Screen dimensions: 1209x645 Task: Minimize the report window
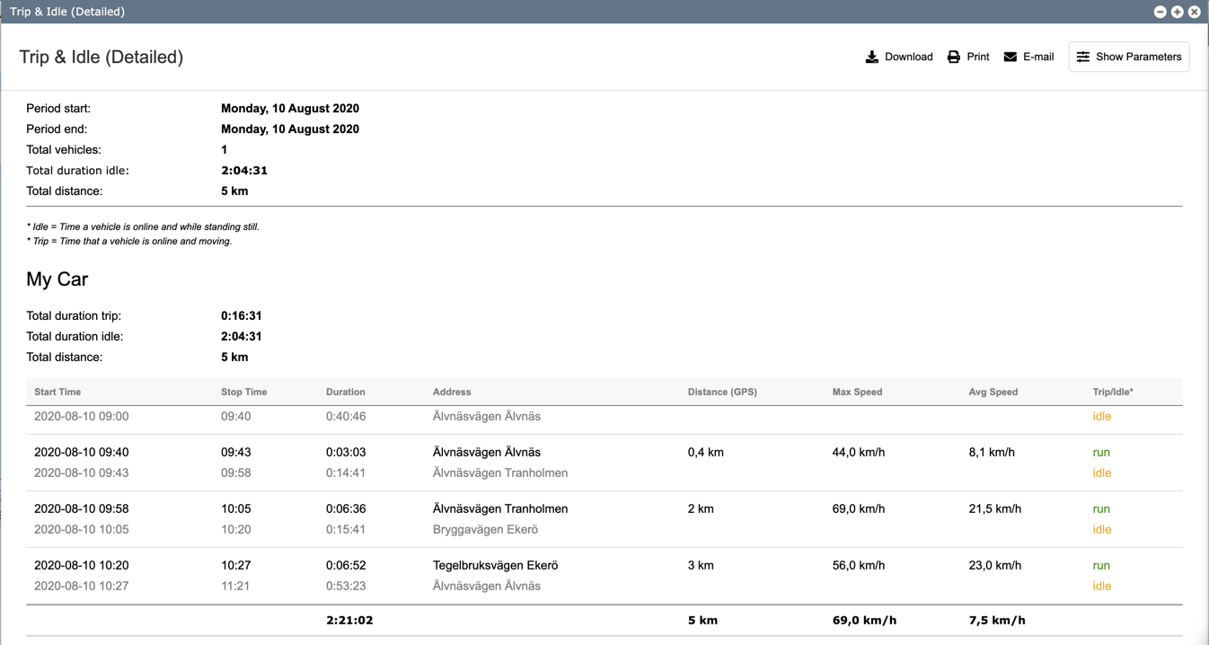pos(1160,12)
